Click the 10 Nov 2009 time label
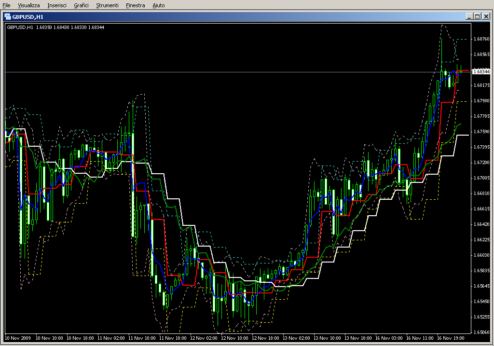The width and height of the screenshot is (494, 346). click(x=18, y=338)
